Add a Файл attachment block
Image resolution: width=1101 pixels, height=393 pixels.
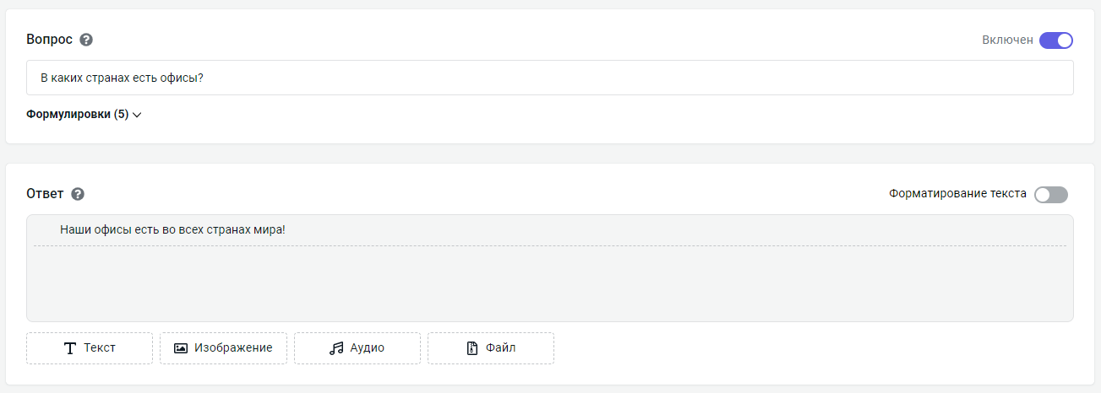[x=491, y=348]
